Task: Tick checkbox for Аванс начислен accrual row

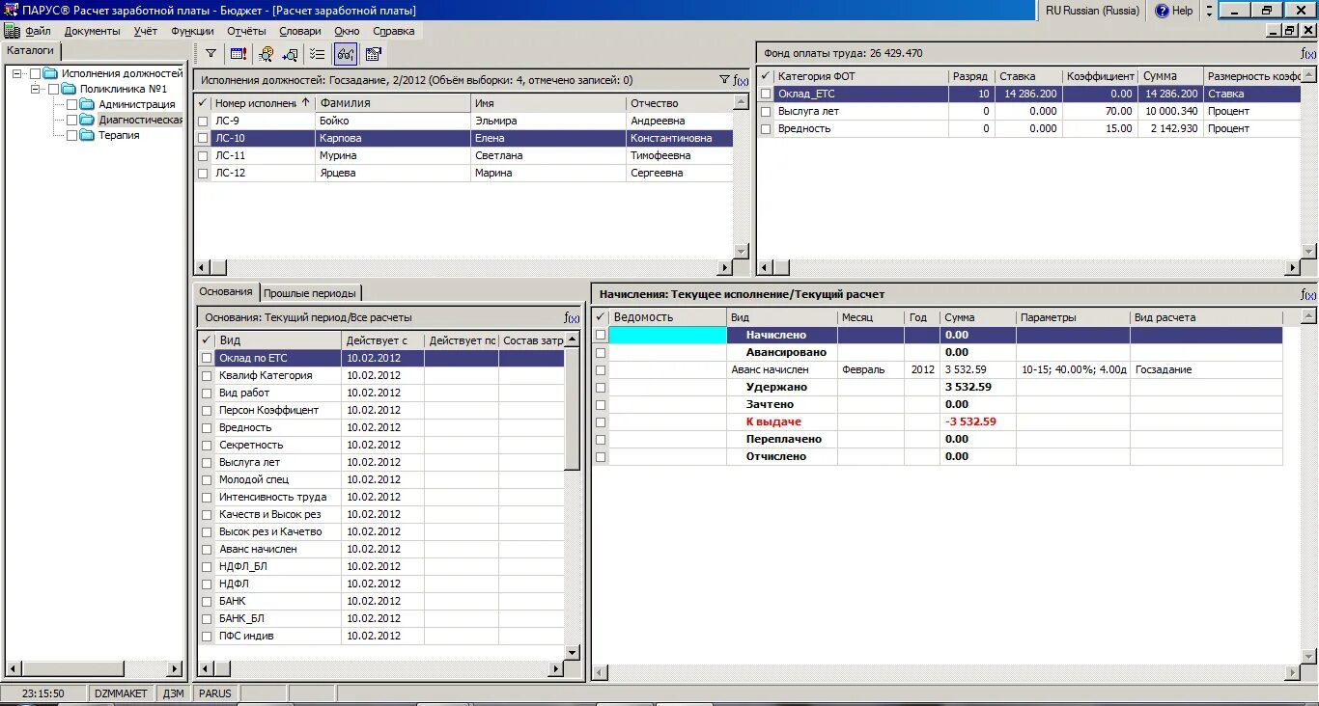Action: 601,369
